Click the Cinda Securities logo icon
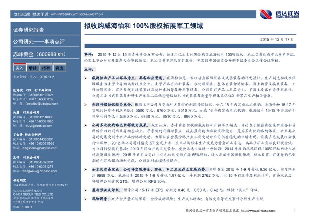The height and width of the screenshot is (220, 312). [x=266, y=14]
